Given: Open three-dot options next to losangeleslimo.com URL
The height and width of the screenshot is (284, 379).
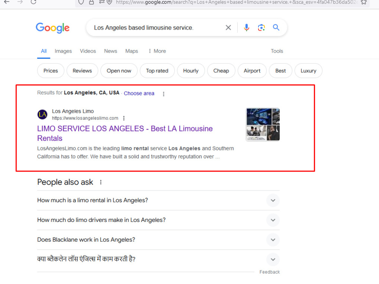Looking at the screenshot, I should click(124, 118).
